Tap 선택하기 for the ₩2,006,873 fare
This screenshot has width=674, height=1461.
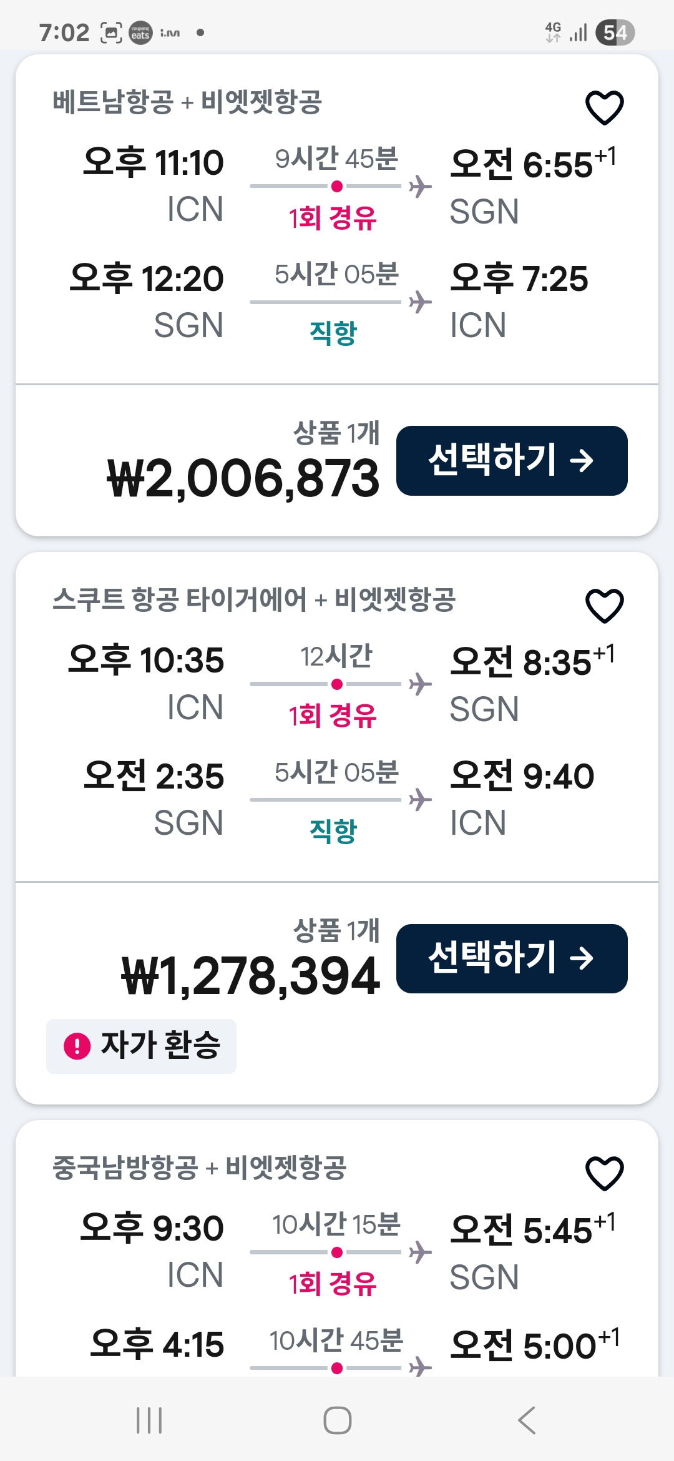pos(512,461)
